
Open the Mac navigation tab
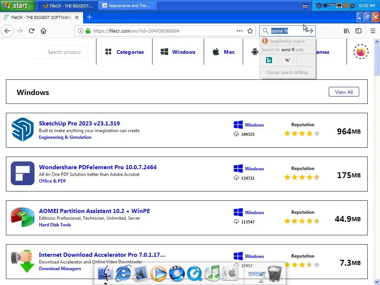click(223, 52)
